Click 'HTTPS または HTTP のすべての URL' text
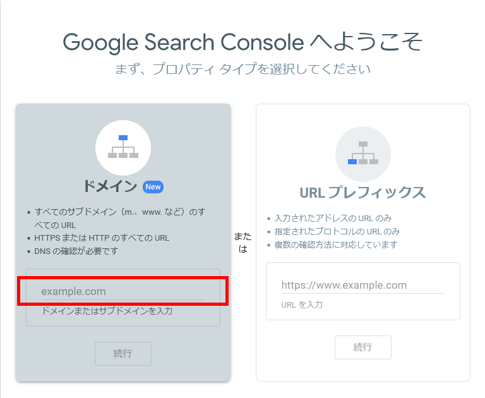 tap(102, 238)
